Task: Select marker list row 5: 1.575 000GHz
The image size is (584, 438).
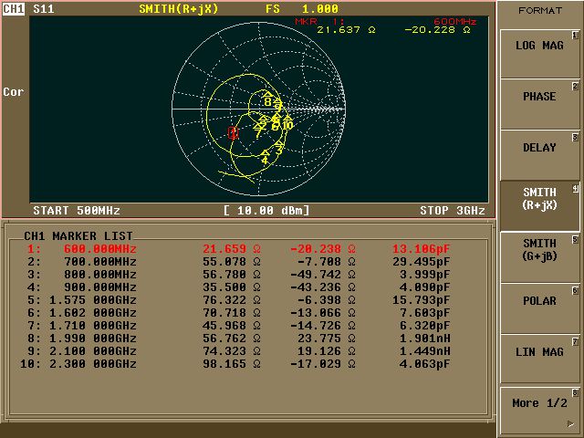Action: pos(238,300)
